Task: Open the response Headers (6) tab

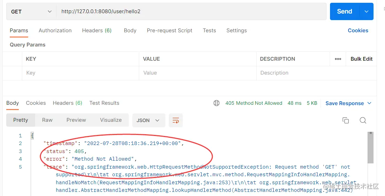Action: (x=68, y=103)
